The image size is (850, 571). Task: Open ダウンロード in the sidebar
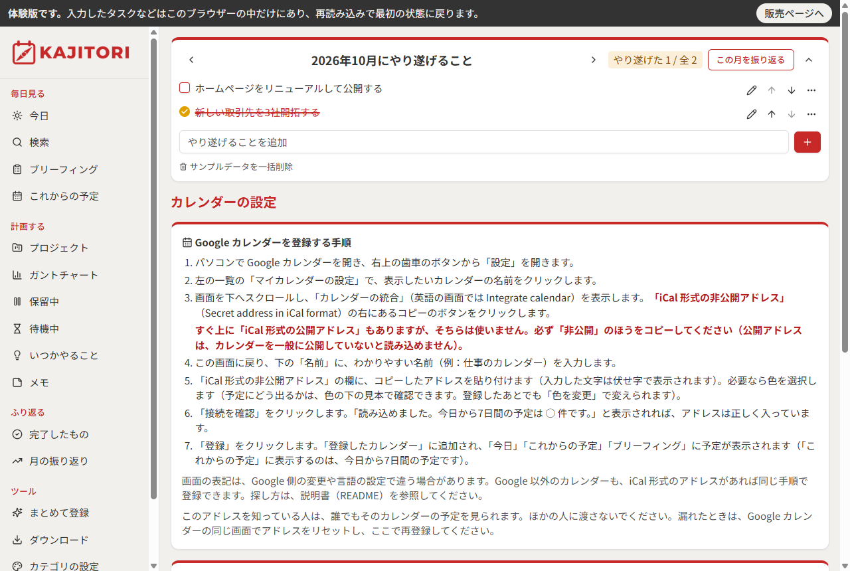coord(58,540)
